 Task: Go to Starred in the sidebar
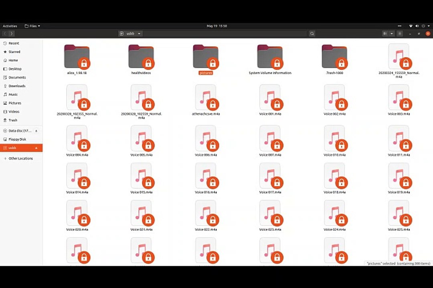pos(21,52)
